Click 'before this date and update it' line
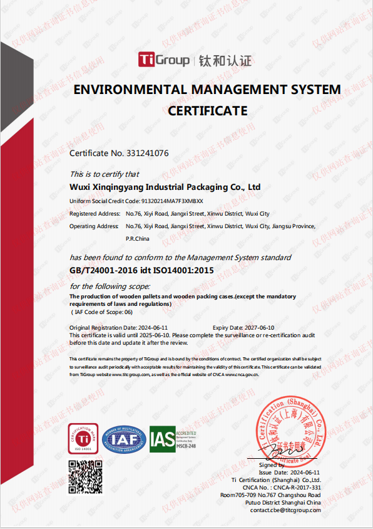This screenshot has width=373, height=529. point(129,343)
